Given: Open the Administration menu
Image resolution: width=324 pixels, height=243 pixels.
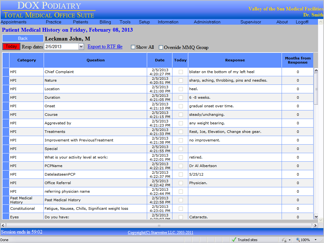Looking at the screenshot, I should coord(207,22).
